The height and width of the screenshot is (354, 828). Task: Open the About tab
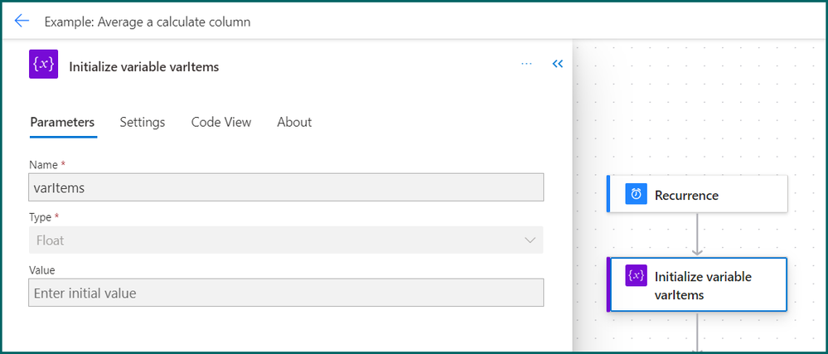tap(294, 122)
